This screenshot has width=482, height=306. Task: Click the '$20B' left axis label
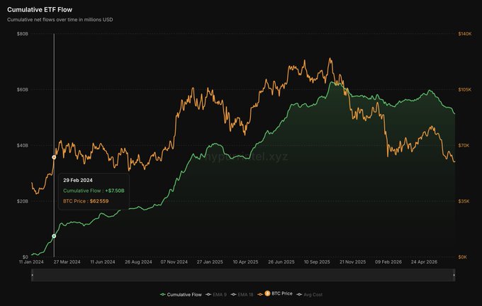click(x=23, y=201)
